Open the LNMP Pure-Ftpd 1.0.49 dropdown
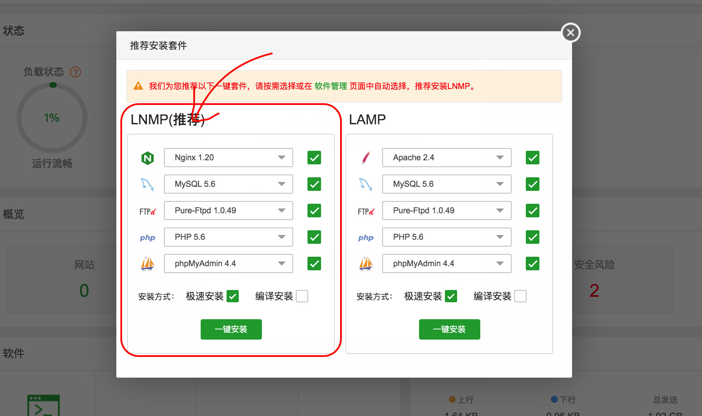Screen dimensions: 702x416 click(x=229, y=211)
